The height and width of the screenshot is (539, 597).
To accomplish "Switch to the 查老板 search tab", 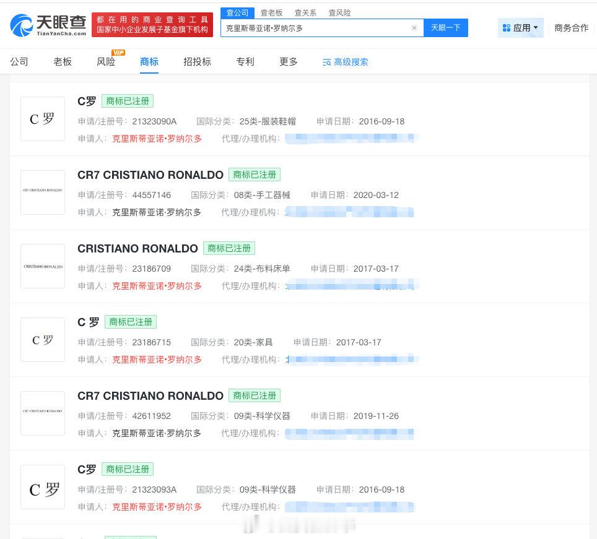I will point(271,12).
